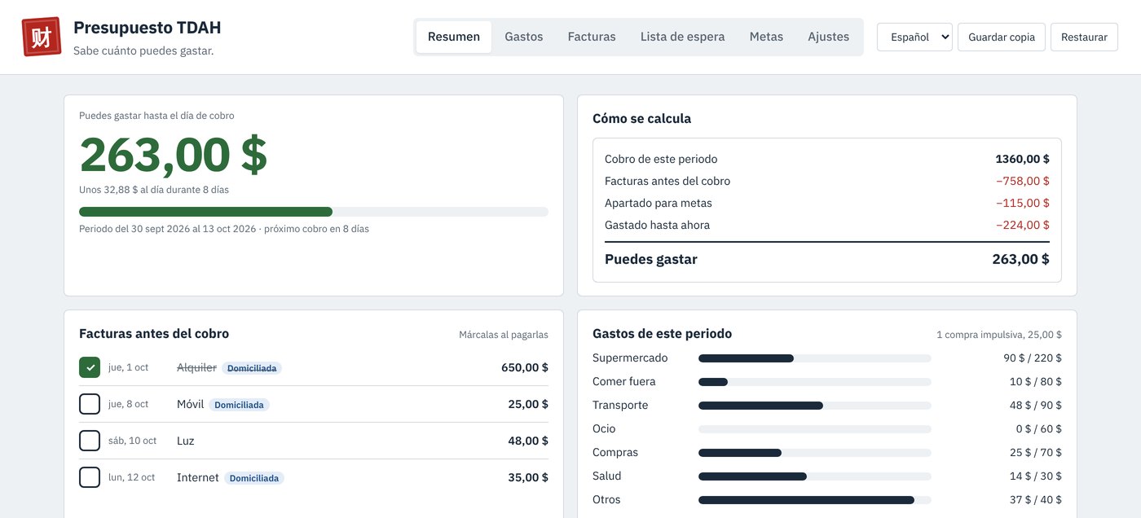Open the Resumen tab

pyautogui.click(x=454, y=37)
